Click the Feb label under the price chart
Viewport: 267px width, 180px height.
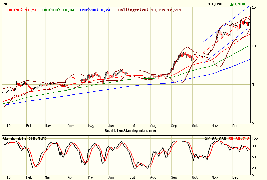coord(29,126)
